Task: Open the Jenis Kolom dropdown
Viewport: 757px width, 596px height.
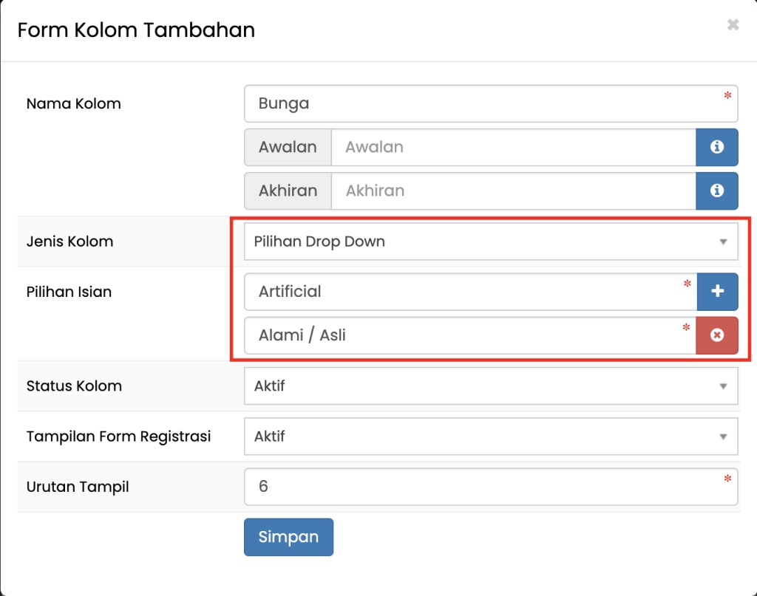Action: [x=490, y=242]
